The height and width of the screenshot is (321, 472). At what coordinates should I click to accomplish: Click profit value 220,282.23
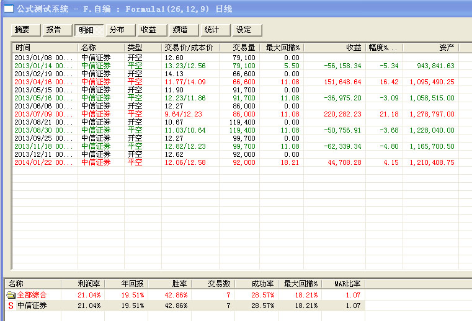click(x=342, y=114)
